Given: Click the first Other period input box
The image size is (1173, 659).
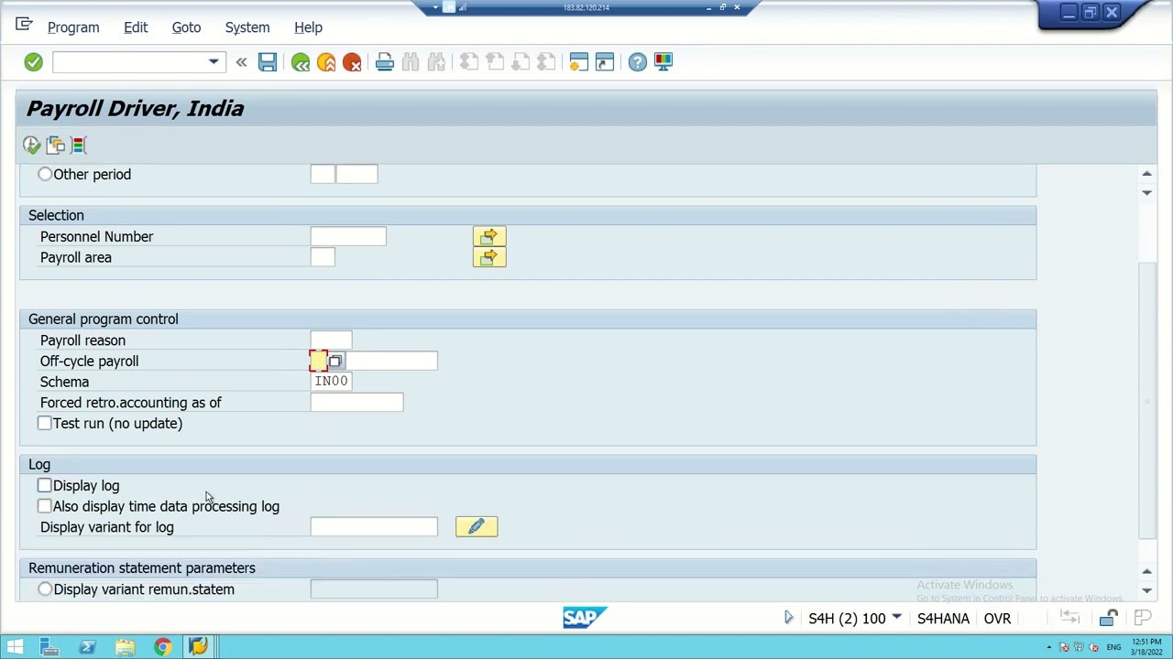Looking at the screenshot, I should click(323, 174).
